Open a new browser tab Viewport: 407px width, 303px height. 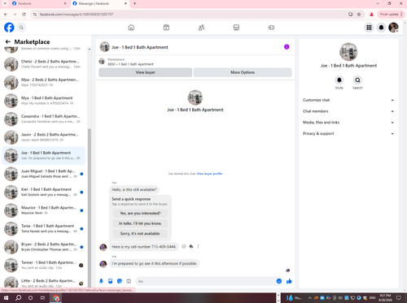[x=135, y=3]
